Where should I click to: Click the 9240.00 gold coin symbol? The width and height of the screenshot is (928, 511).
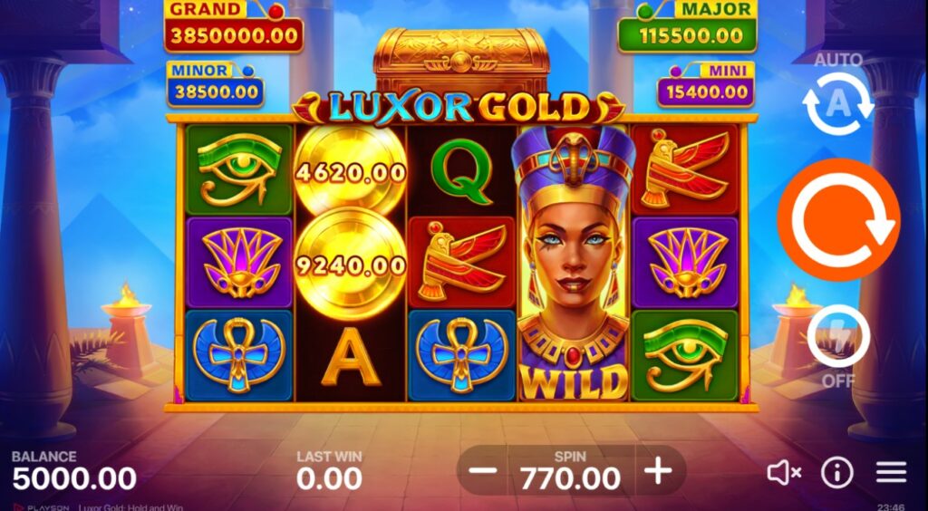point(351,265)
